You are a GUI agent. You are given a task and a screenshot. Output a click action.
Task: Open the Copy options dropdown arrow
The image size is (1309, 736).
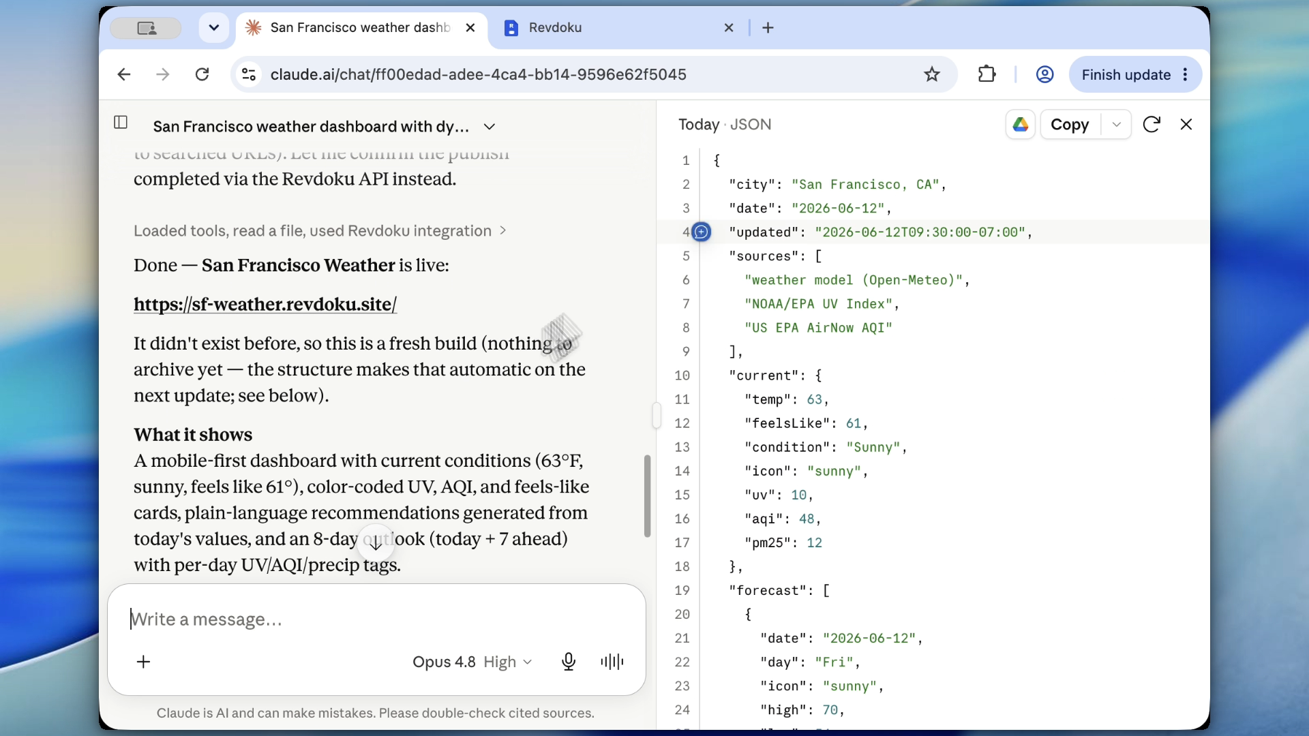click(1116, 125)
